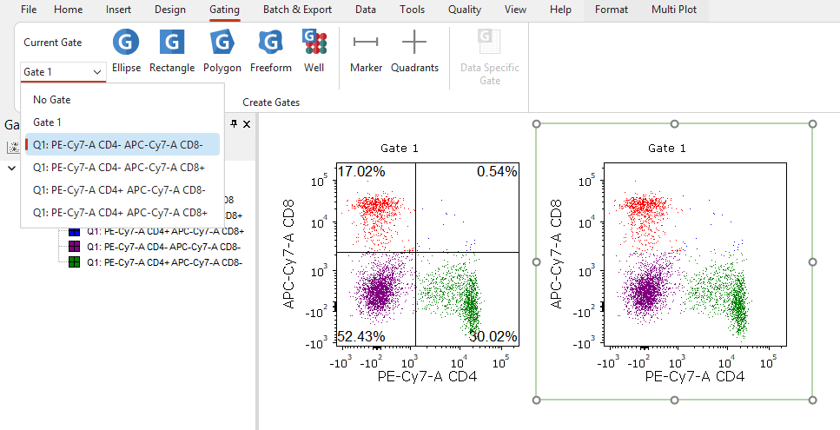The height and width of the screenshot is (430, 840).
Task: Create Quadrants gate
Action: (x=414, y=50)
